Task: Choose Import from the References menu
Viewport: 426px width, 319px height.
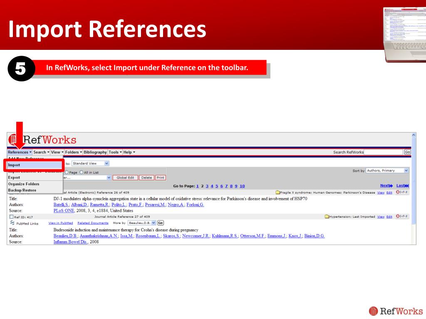Action: pyautogui.click(x=35, y=165)
